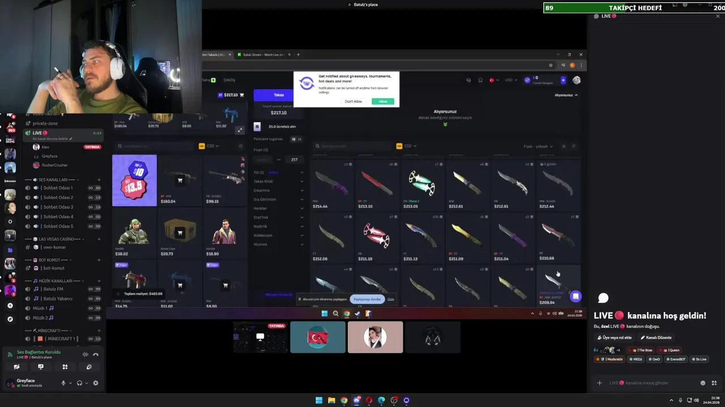Click Üye veya rol ekle button
Viewport: 725px width, 407px height.
[615, 337]
